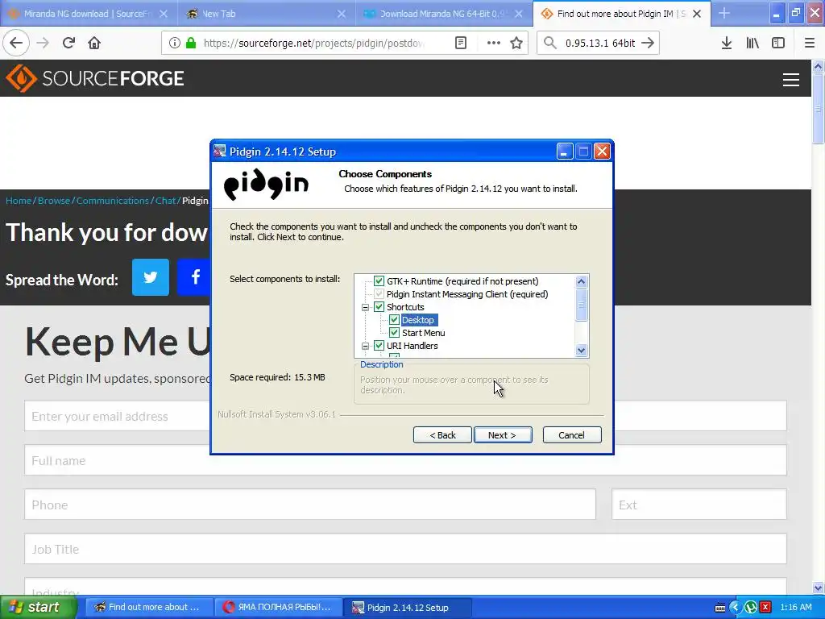Focus the Job Title field
Viewport: 825px width, 619px height.
click(405, 548)
